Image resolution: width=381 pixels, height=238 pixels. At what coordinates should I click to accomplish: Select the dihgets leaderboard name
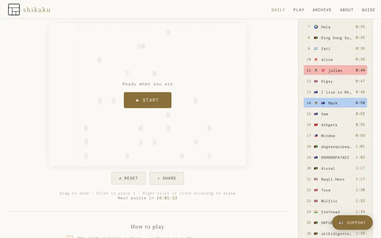coord(329,125)
